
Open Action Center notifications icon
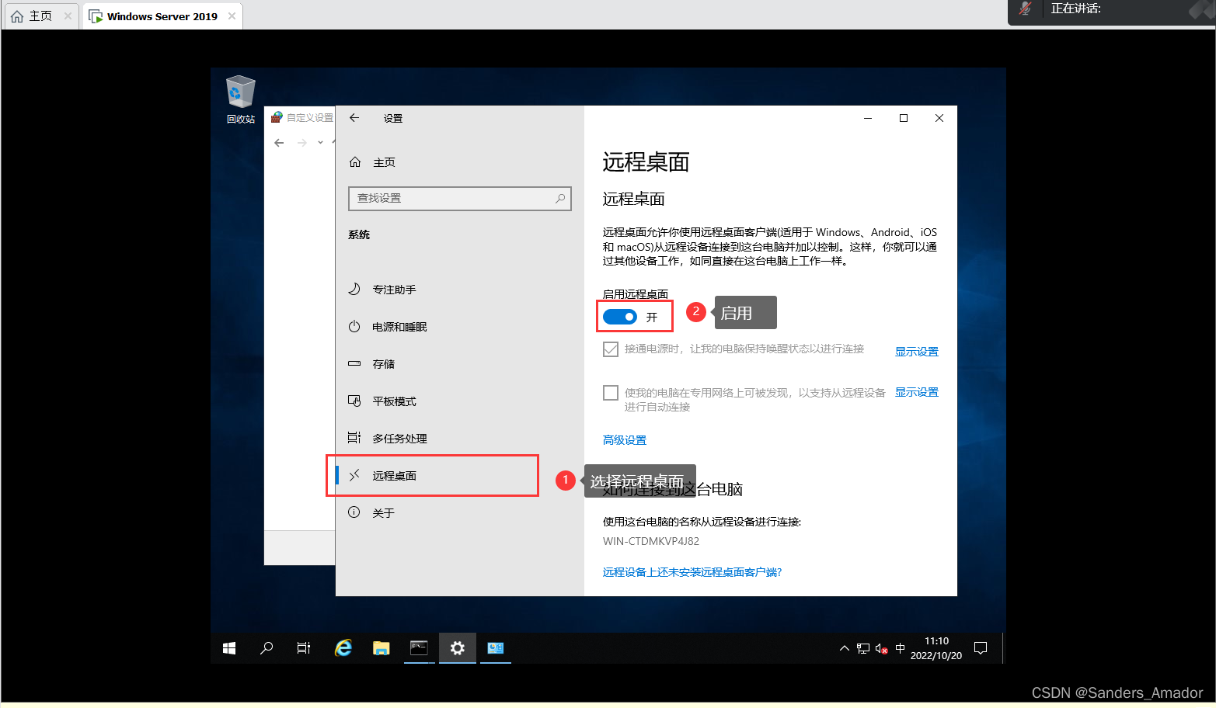981,648
